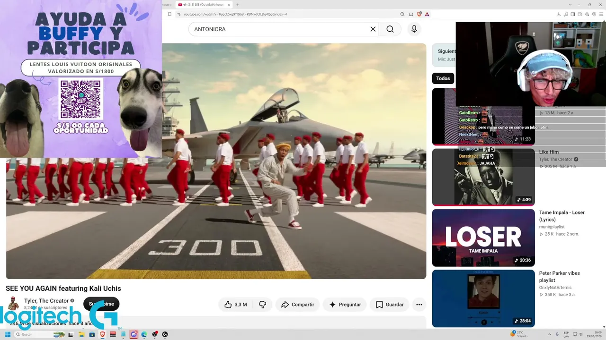606x340 pixels.
Task: Switch to the SEE YOU AGAIN browser tab
Action: click(x=204, y=5)
